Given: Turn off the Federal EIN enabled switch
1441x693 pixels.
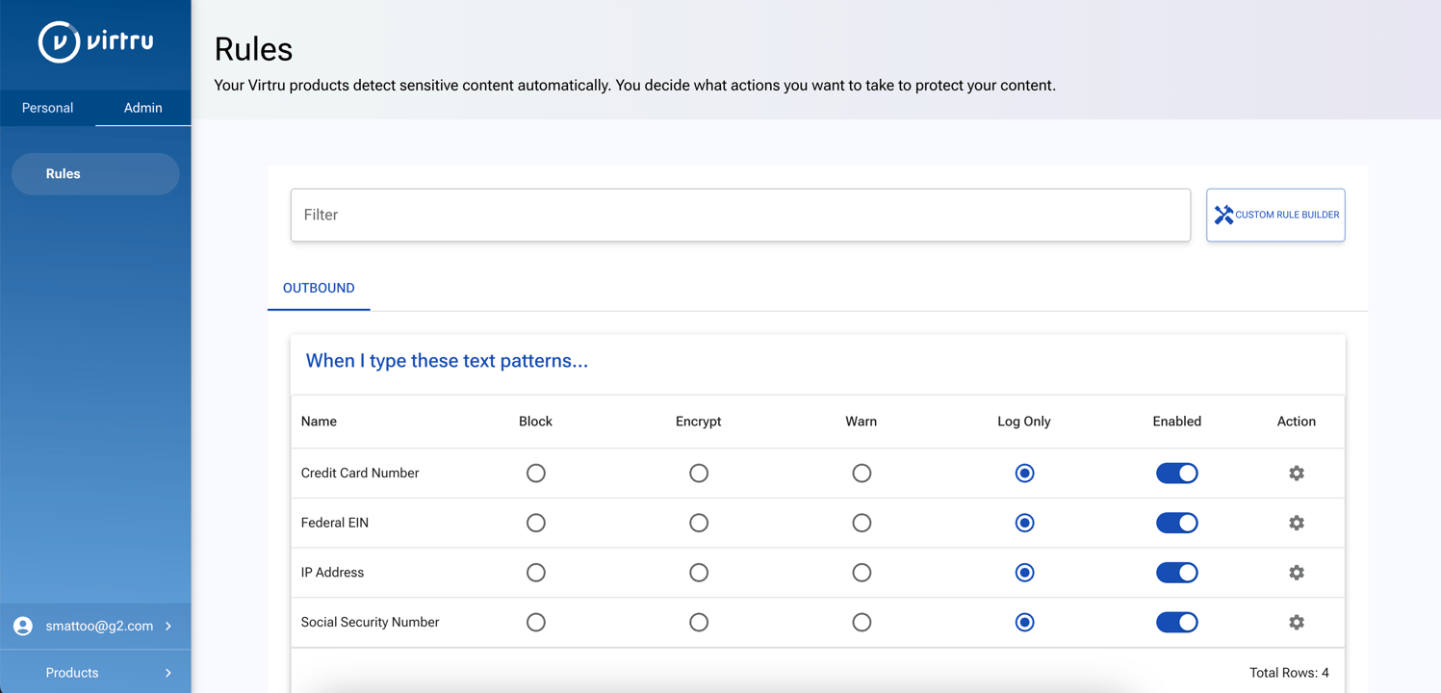Looking at the screenshot, I should [x=1176, y=523].
